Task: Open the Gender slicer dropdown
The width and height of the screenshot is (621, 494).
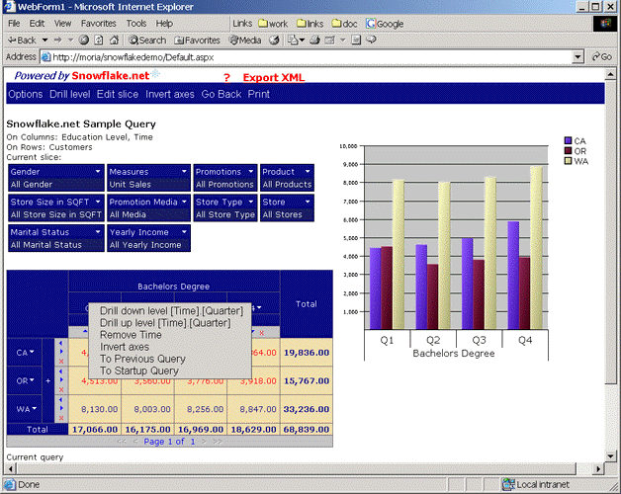Action: (98, 171)
